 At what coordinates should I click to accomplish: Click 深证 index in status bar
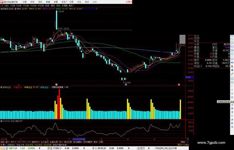50,148
